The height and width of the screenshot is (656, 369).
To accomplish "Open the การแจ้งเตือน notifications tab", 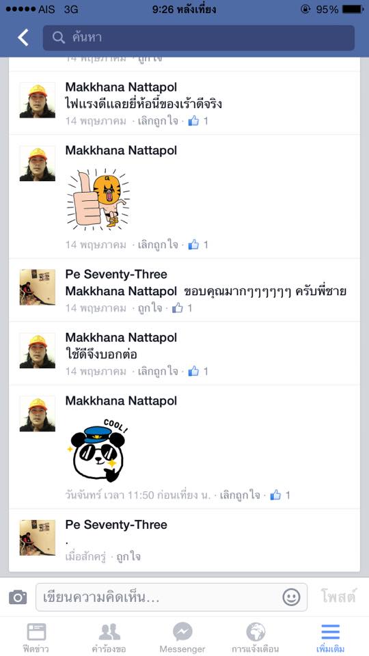I will (x=256, y=638).
